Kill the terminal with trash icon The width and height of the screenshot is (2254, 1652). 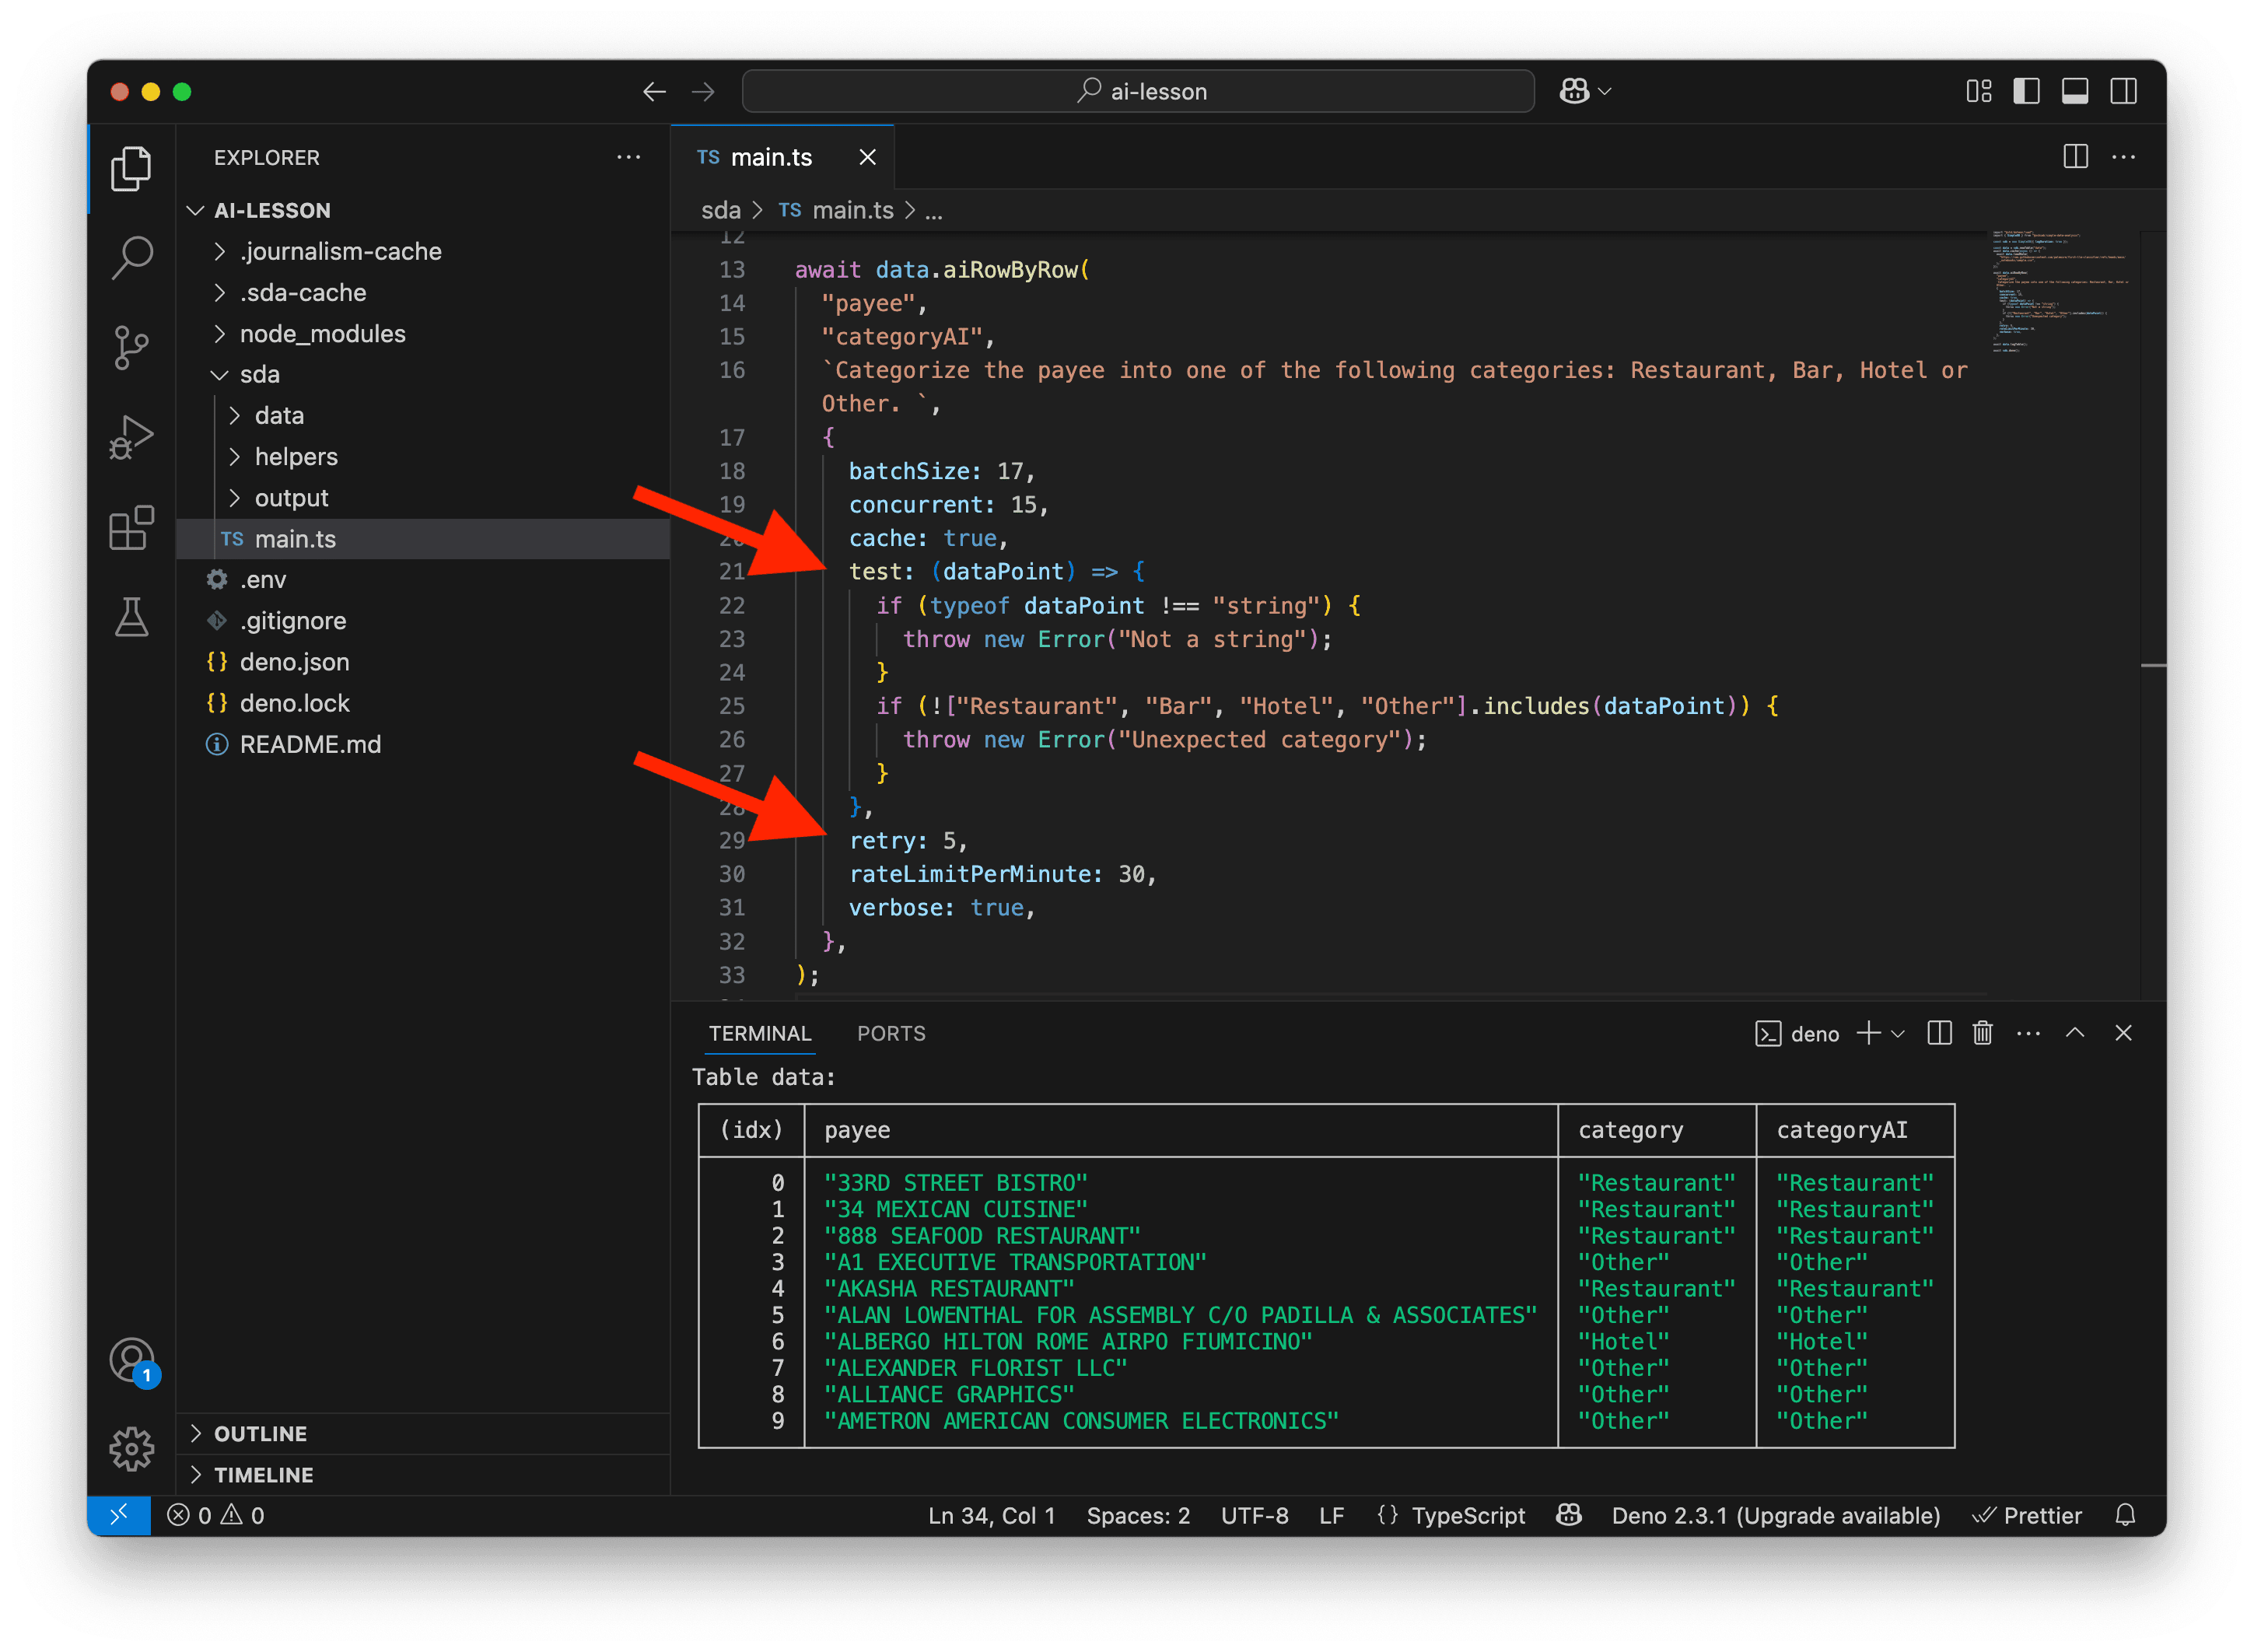click(x=1982, y=1033)
